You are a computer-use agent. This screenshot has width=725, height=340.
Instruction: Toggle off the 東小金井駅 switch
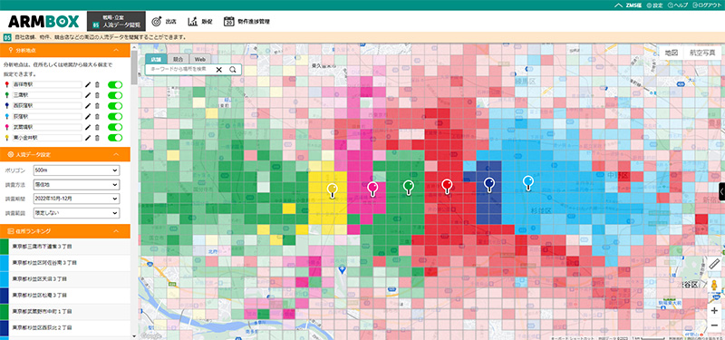[x=115, y=138]
